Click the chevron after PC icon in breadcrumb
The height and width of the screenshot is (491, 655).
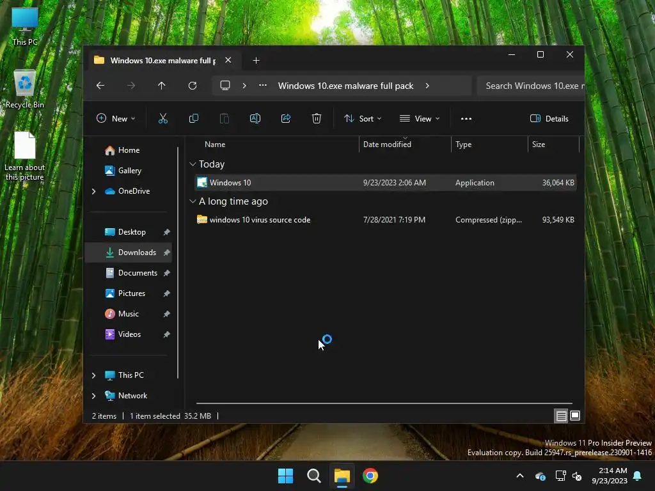(x=244, y=86)
